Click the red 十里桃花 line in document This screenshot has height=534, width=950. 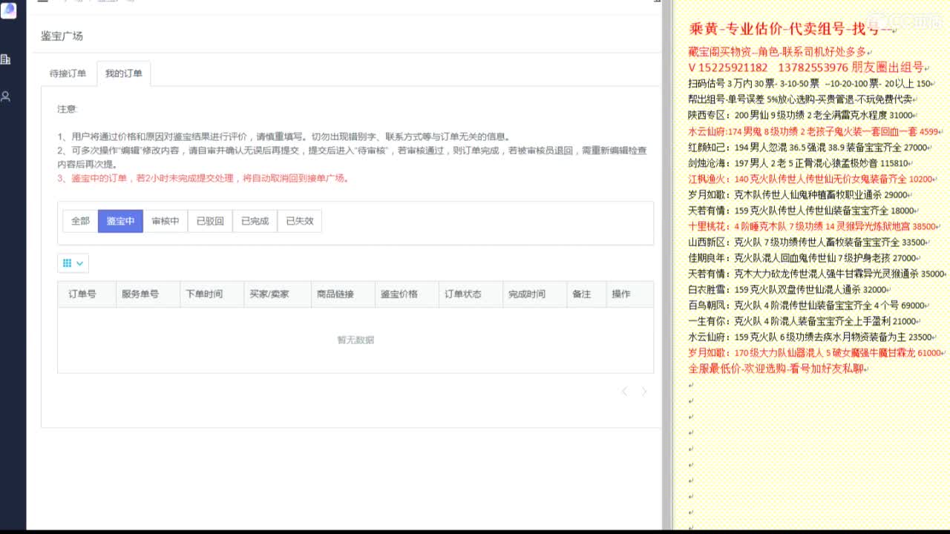tap(813, 226)
